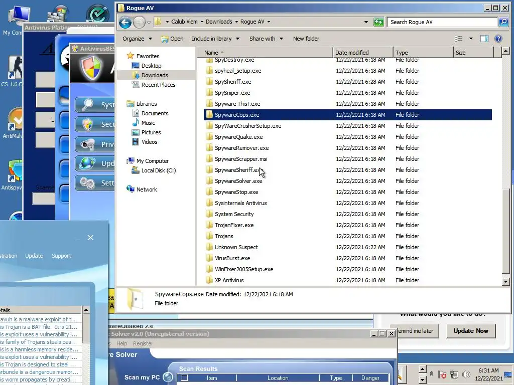Viewport: 514px width, 385px height.
Task: Click the file list scroll down arrow
Action: [x=505, y=281]
